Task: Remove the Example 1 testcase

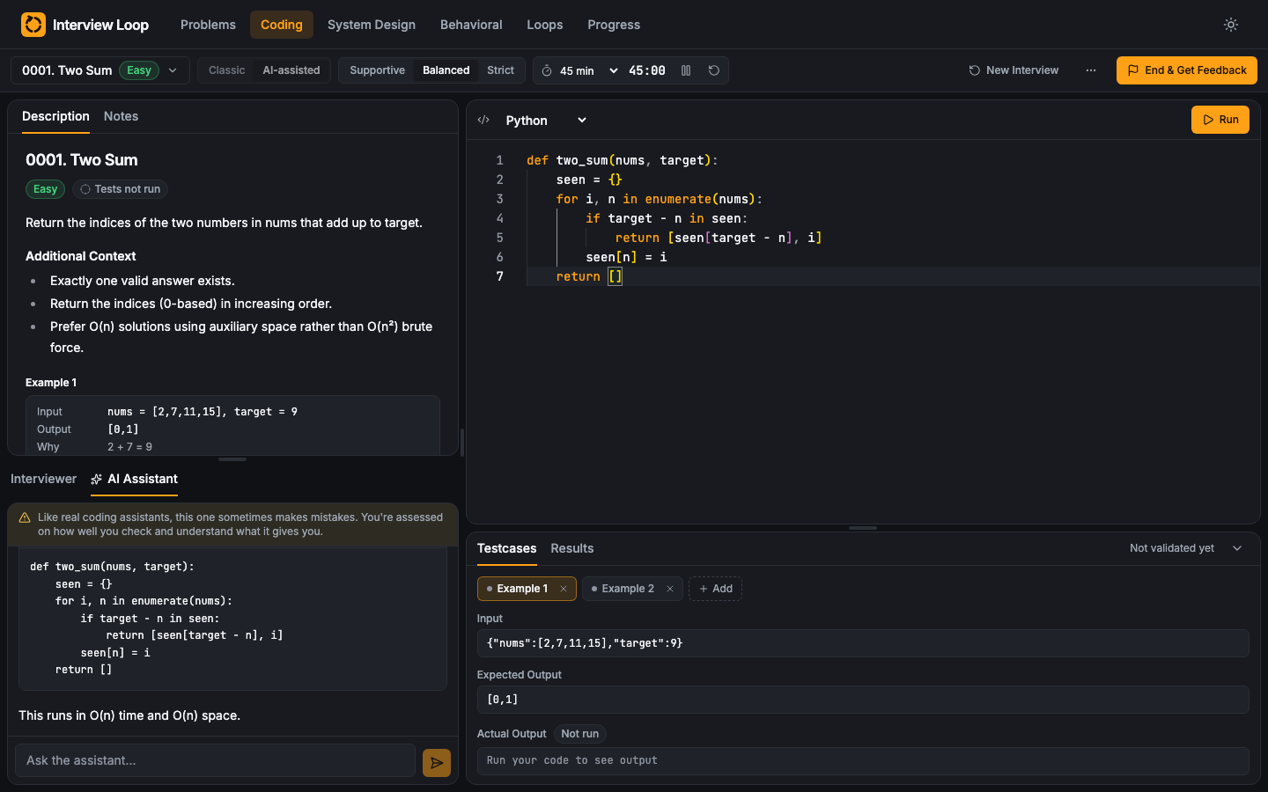Action: pyautogui.click(x=564, y=589)
